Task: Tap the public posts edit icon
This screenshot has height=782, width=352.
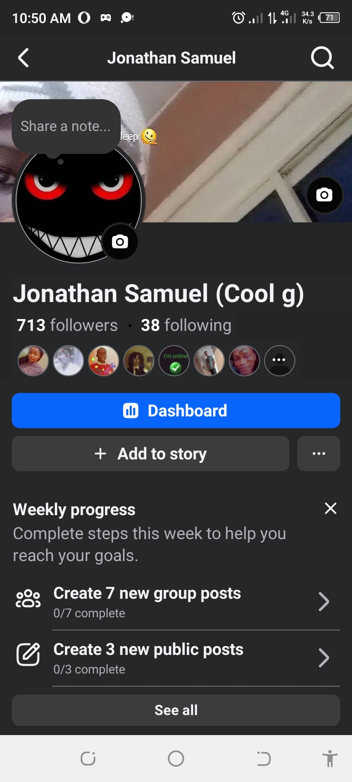Action: point(28,655)
